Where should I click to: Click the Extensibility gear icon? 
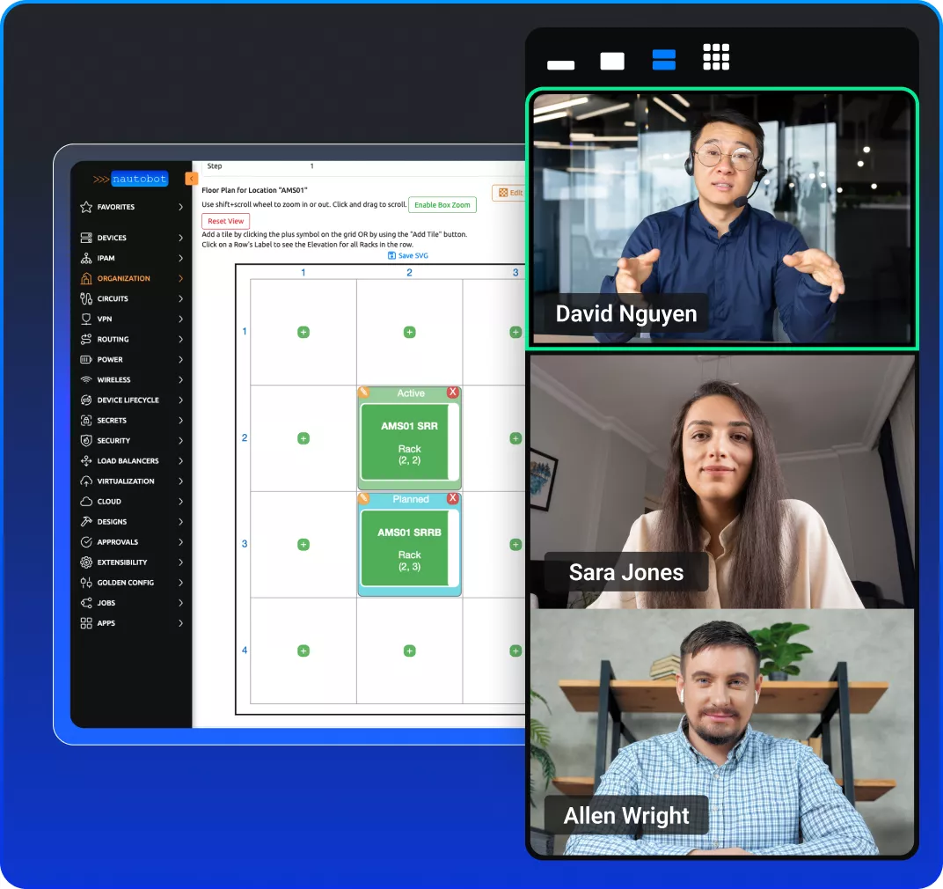pos(86,562)
